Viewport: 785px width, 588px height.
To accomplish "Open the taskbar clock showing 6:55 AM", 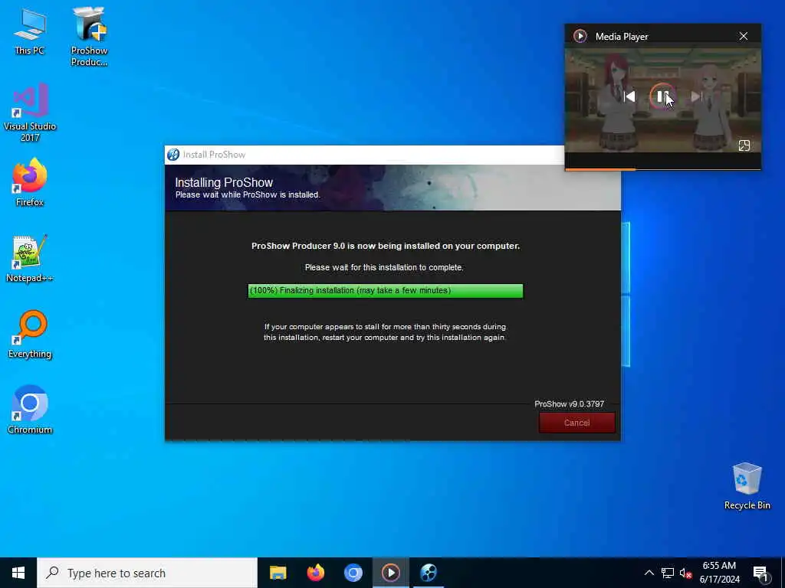I will tap(719, 573).
